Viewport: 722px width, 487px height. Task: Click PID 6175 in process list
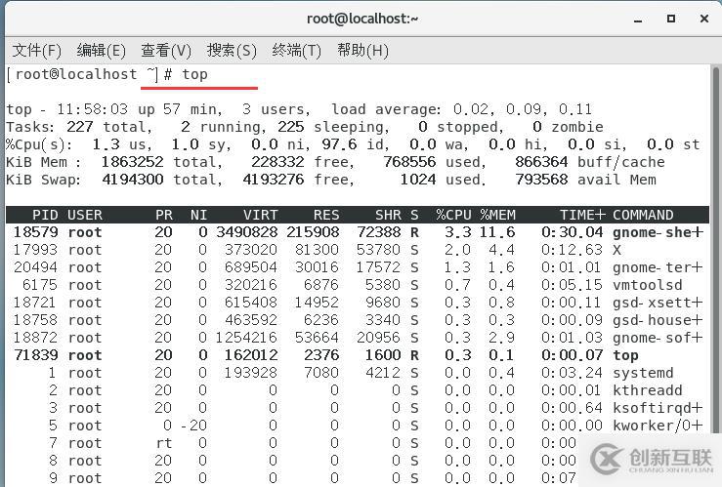(40, 285)
